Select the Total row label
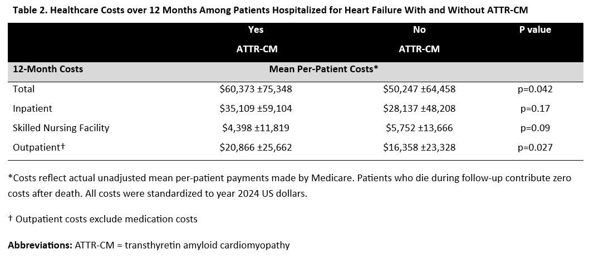 24,88
